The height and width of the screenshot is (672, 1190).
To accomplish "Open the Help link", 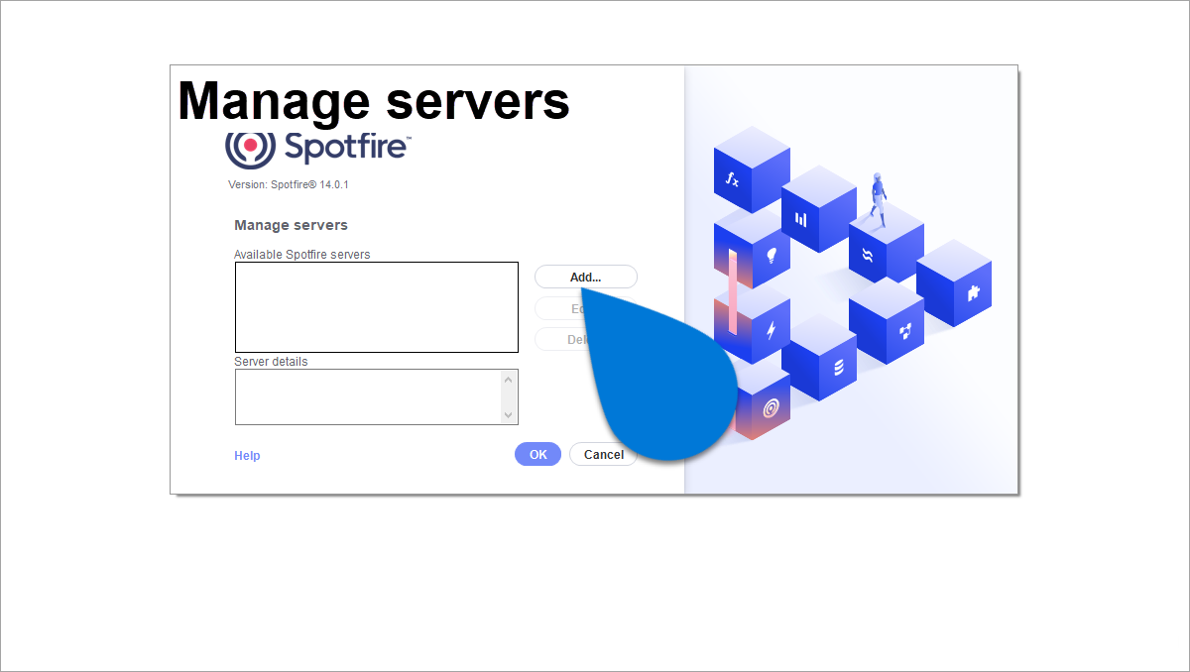I will coord(247,456).
